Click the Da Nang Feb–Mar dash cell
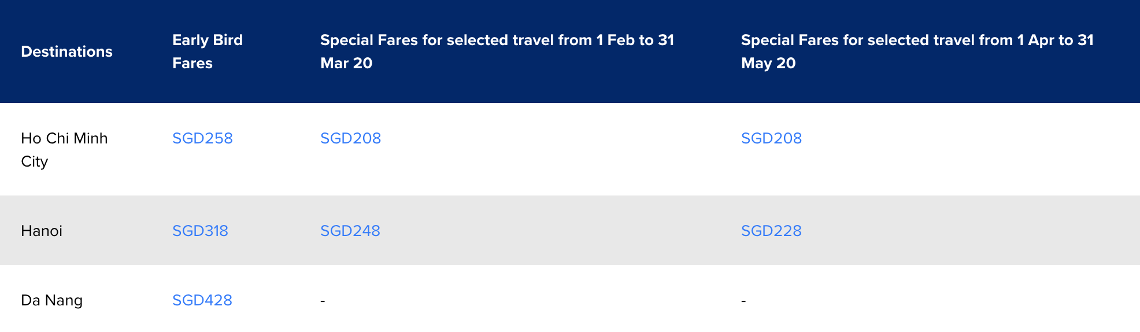 323,301
